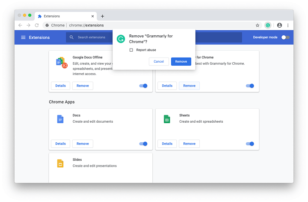
Task: Remove the Docs app
Action: click(x=83, y=144)
